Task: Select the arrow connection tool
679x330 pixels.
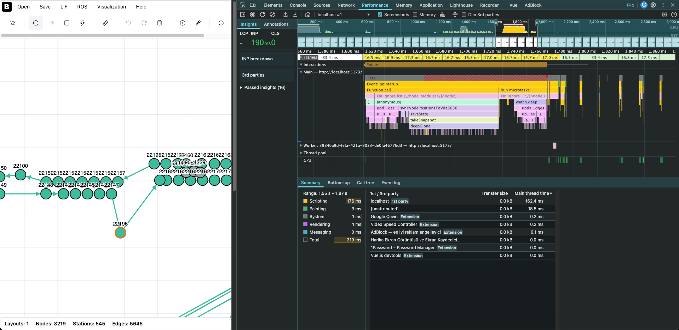Action: coord(51,23)
